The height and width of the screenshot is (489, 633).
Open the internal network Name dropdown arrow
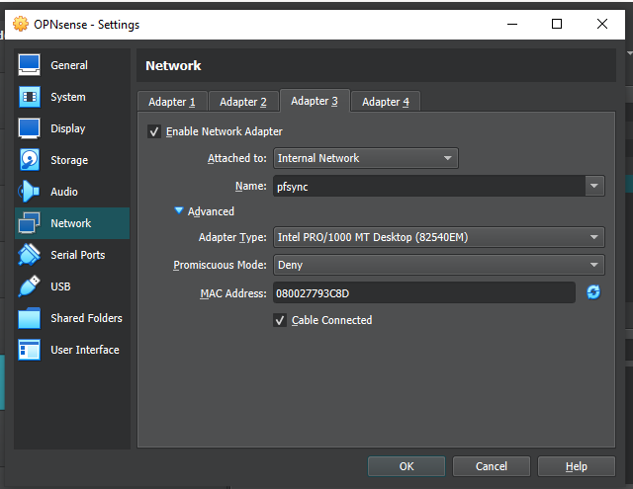click(x=594, y=186)
